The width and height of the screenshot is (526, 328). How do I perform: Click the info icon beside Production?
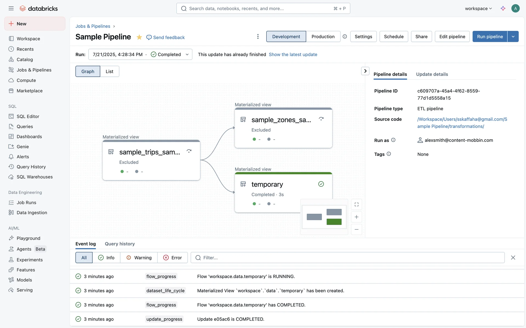coord(345,37)
